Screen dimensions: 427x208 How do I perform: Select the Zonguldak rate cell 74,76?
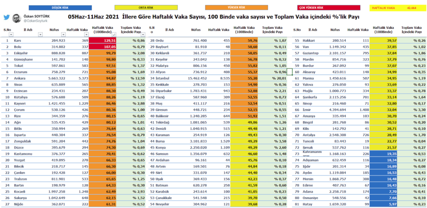click(x=103, y=142)
